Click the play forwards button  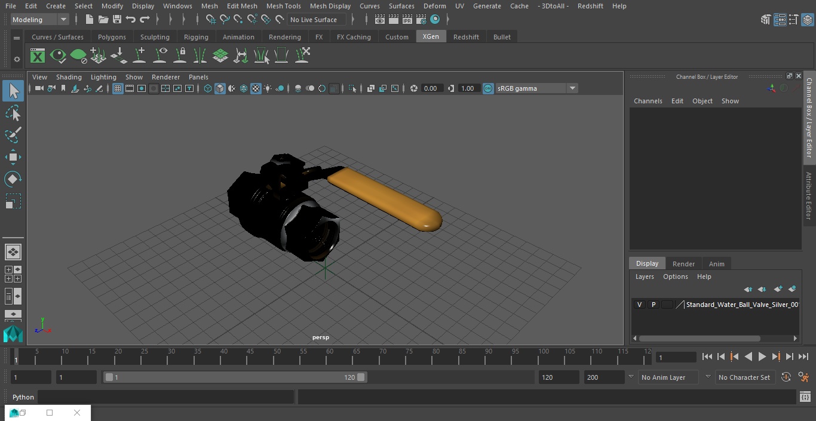pos(762,357)
